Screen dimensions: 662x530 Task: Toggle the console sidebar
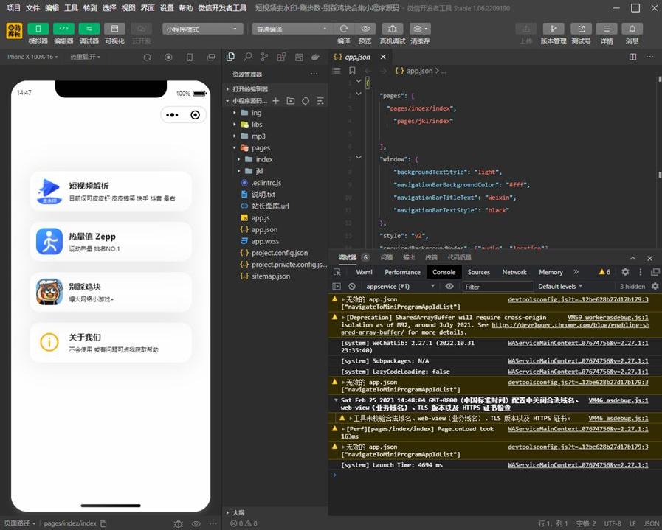pyautogui.click(x=337, y=286)
